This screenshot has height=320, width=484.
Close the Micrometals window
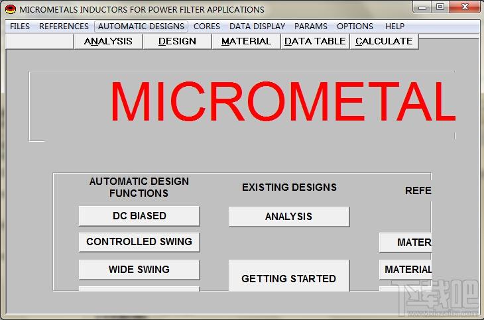(x=465, y=7)
